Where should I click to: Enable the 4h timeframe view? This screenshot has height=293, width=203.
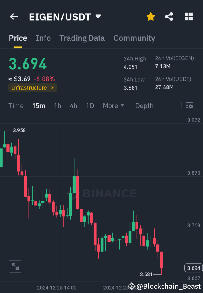[x=73, y=106]
